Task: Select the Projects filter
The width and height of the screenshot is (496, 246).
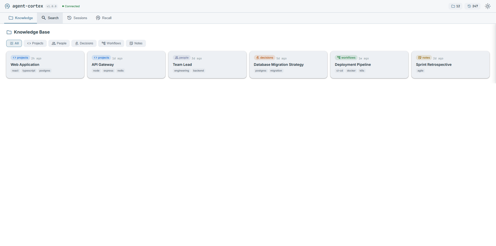Action: point(35,43)
